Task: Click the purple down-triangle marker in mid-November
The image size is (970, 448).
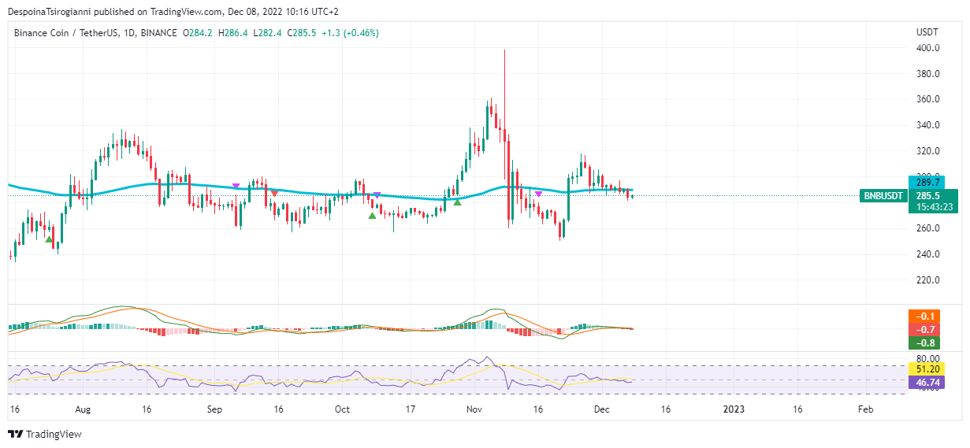Action: coord(538,193)
